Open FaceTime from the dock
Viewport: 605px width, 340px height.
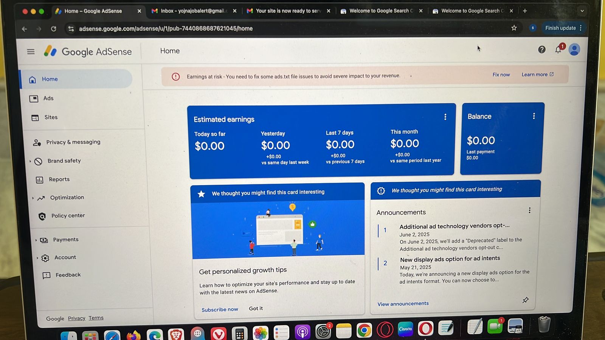[x=495, y=326]
